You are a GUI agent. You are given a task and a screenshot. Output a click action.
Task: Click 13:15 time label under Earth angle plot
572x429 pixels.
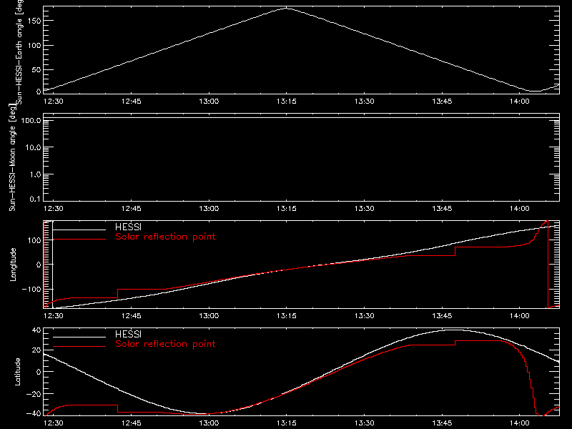[287, 102]
